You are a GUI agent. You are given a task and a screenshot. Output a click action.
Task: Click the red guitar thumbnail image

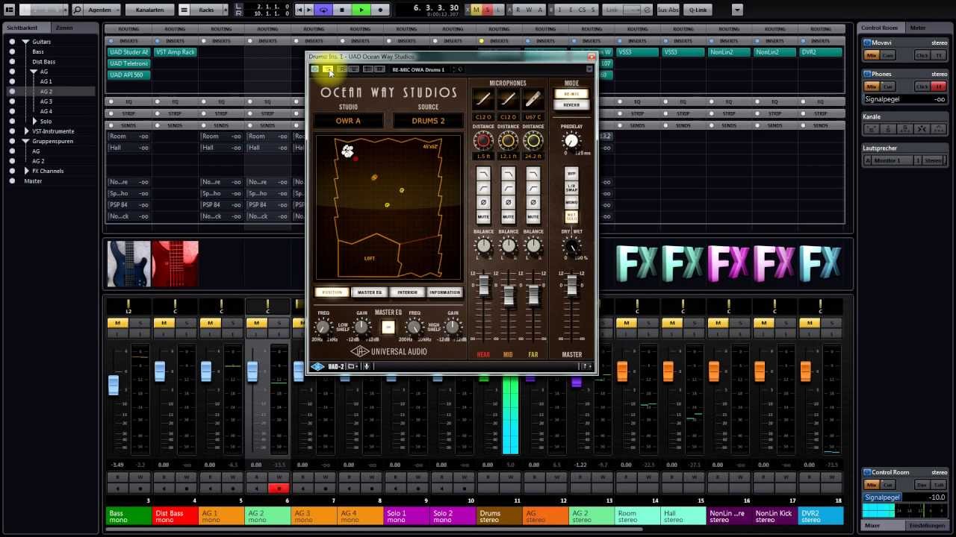[175, 263]
